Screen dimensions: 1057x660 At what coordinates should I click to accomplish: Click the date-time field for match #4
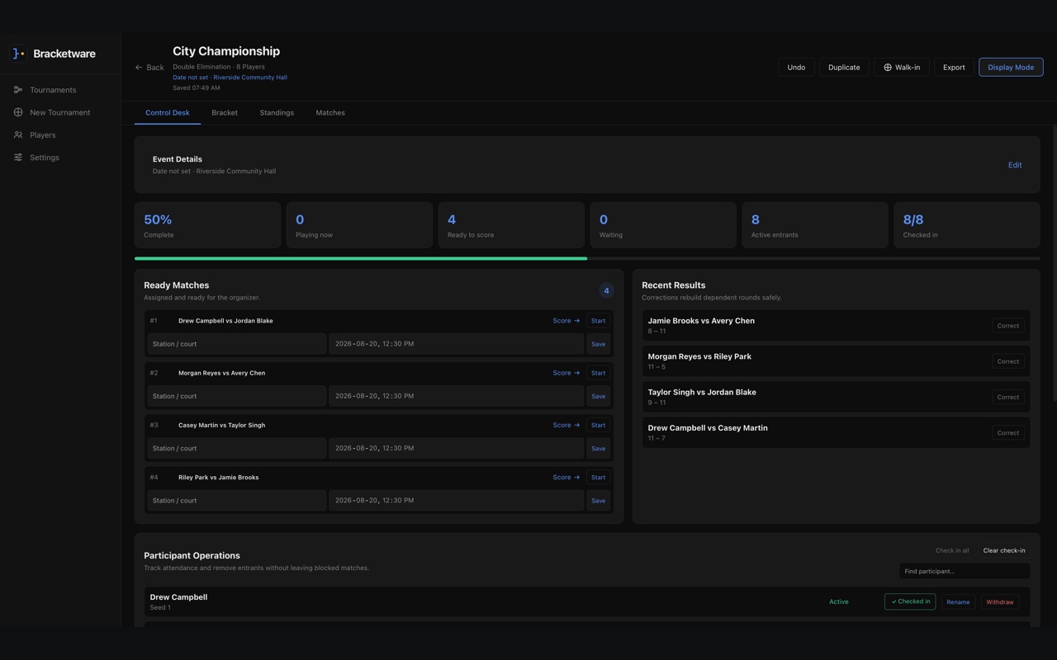(457, 500)
